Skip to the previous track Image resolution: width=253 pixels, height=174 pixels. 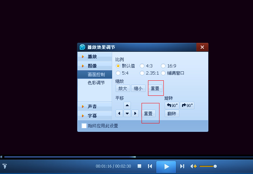click(150, 166)
